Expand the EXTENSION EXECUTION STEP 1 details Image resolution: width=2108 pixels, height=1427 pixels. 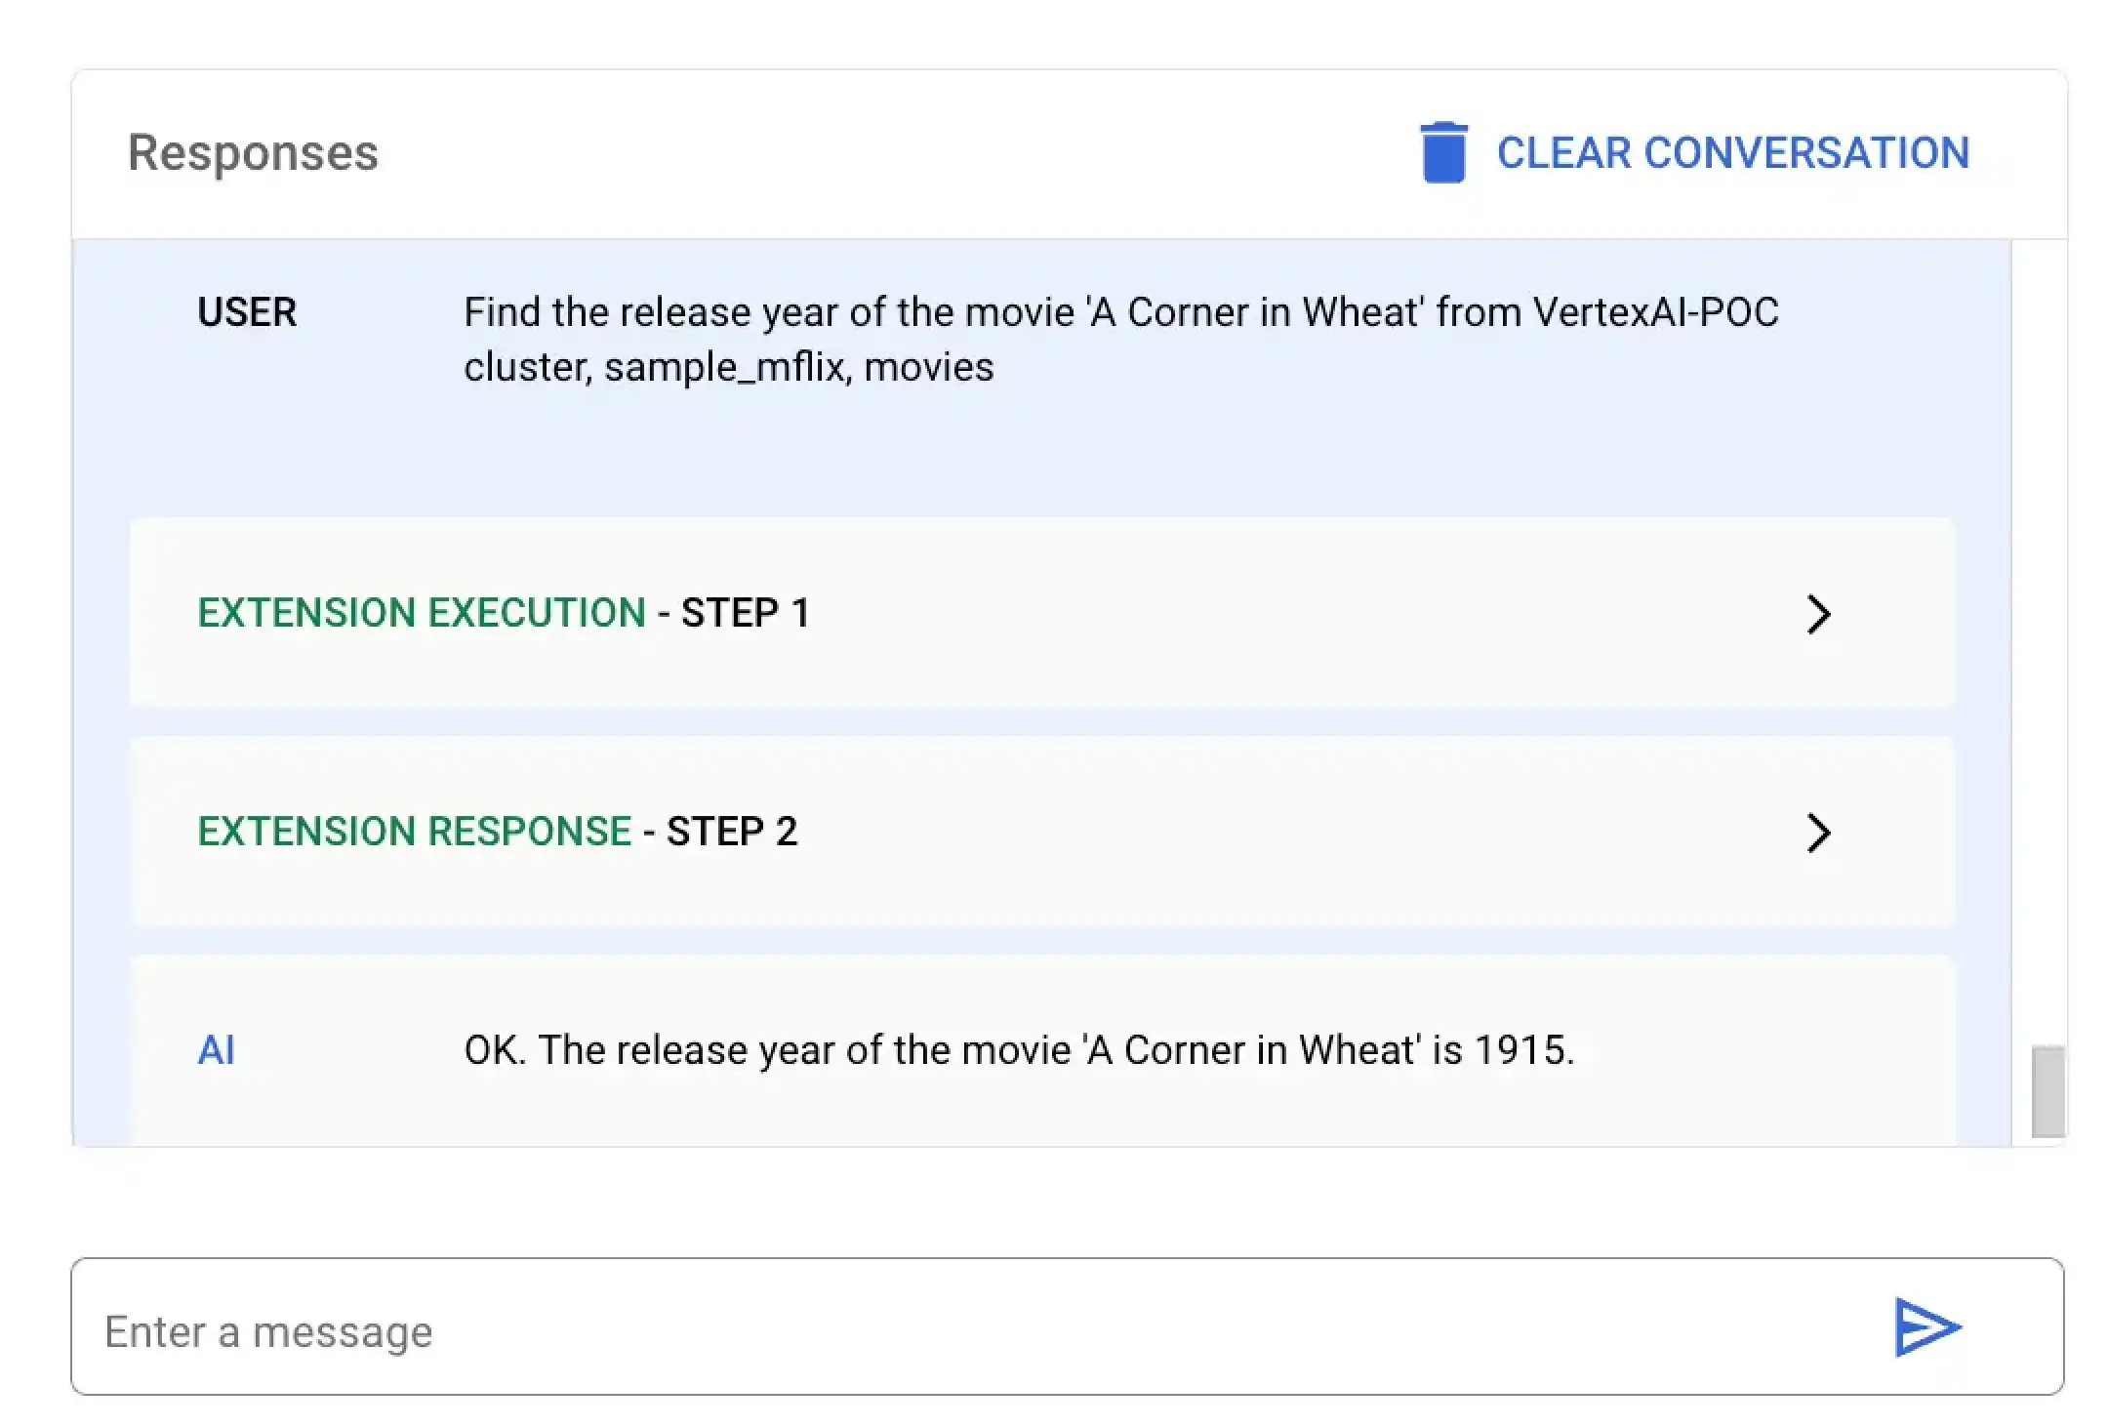pyautogui.click(x=1819, y=613)
